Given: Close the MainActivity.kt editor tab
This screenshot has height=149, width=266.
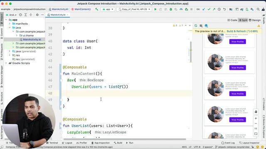Looking at the screenshot, I should coord(67,15).
